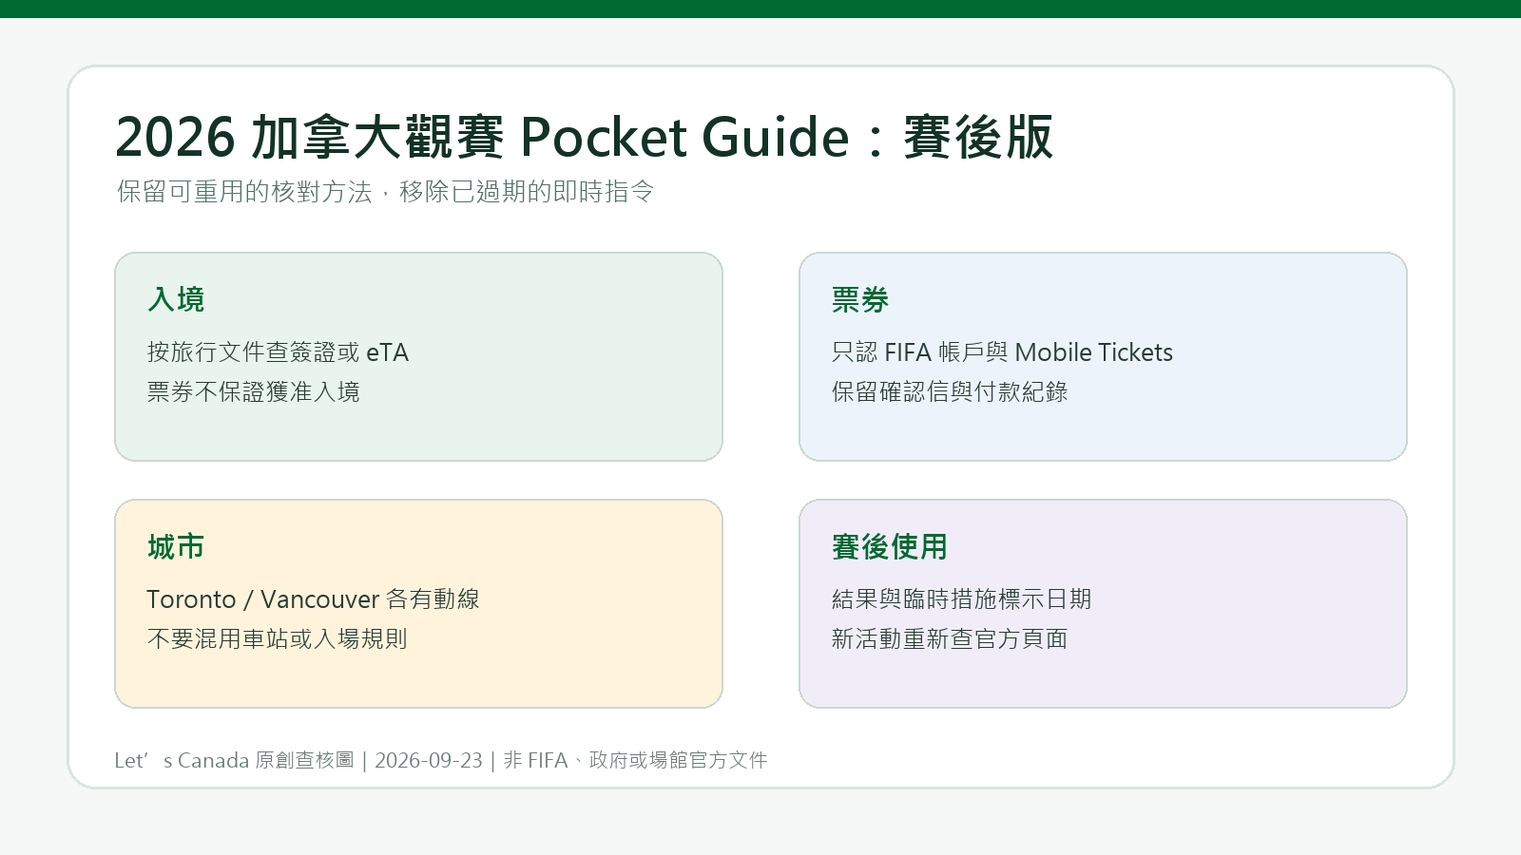Viewport: 1521px width, 855px height.
Task: Select the heading "票券"
Action: point(860,299)
